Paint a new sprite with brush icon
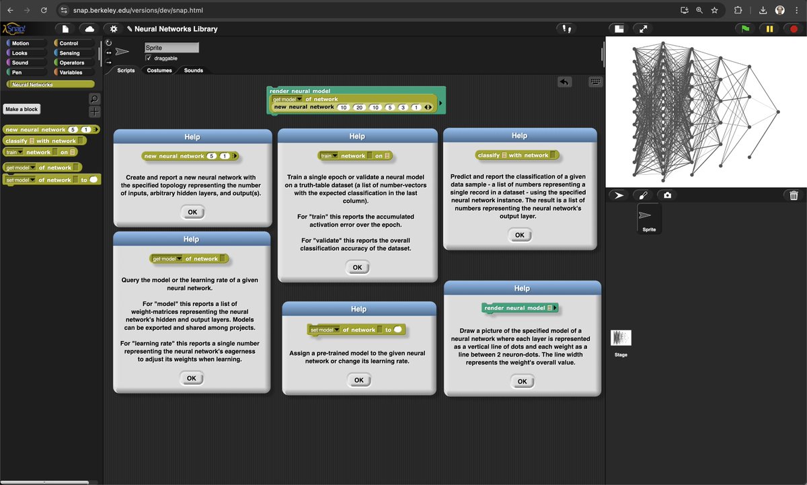This screenshot has height=485, width=807. click(643, 195)
